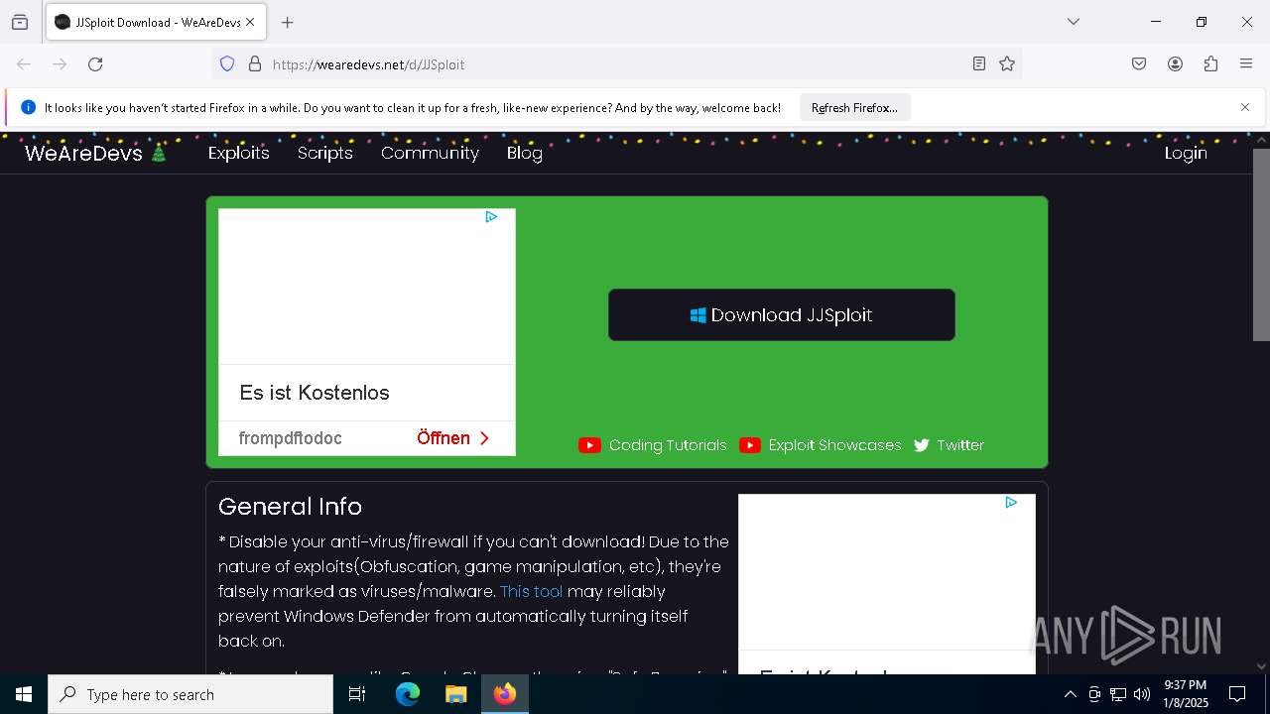Open the Windows Start menu
This screenshot has height=714, width=1270.
pos(24,694)
